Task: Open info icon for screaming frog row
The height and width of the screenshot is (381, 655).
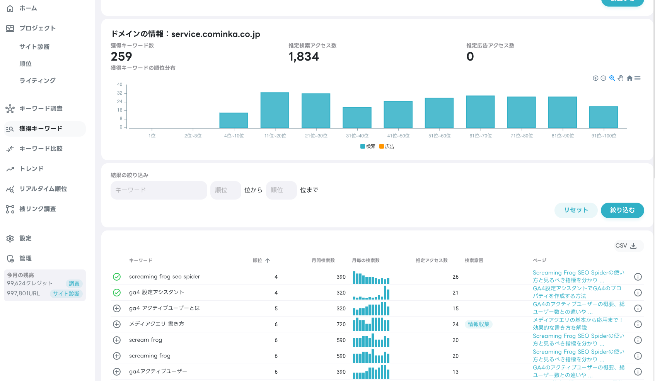Action: [x=638, y=356]
